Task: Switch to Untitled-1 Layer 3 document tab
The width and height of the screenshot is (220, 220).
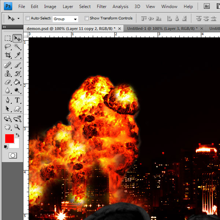Action: (x=162, y=29)
